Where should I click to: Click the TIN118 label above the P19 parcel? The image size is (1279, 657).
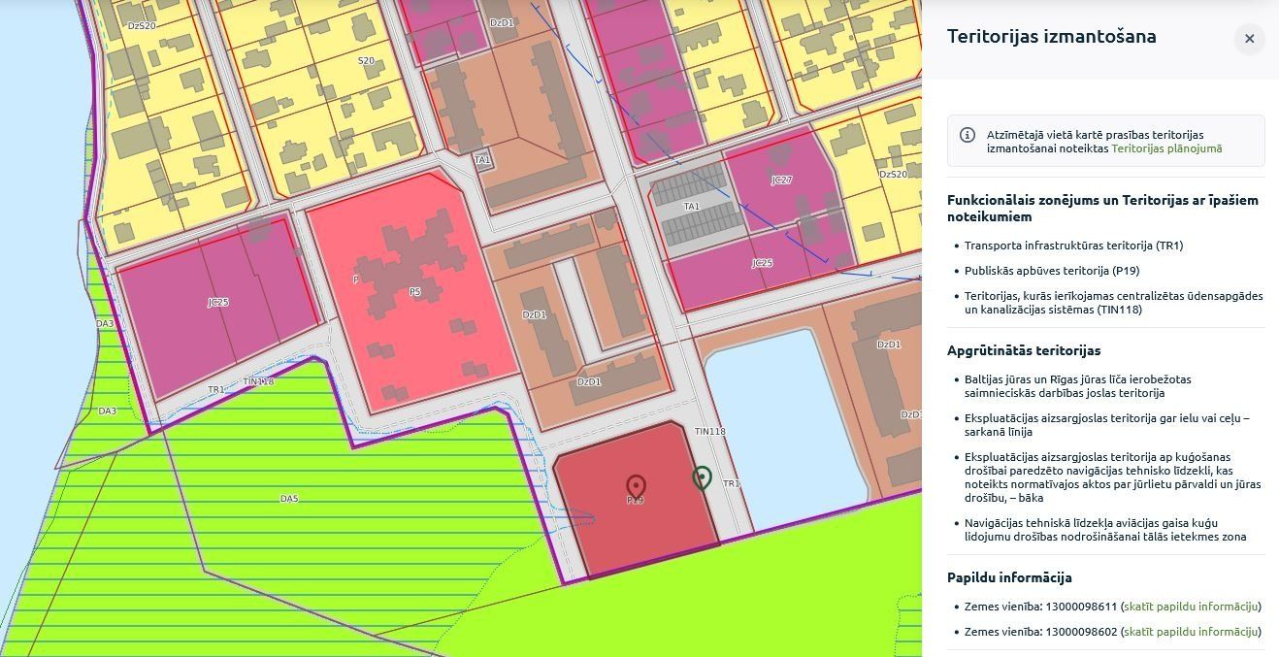710,431
